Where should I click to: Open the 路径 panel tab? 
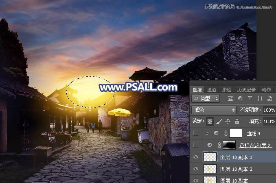(226, 90)
